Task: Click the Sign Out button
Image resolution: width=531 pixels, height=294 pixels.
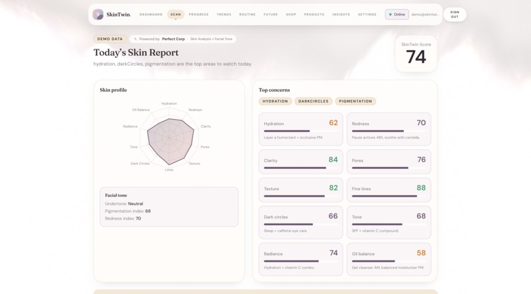Action: pos(455,14)
